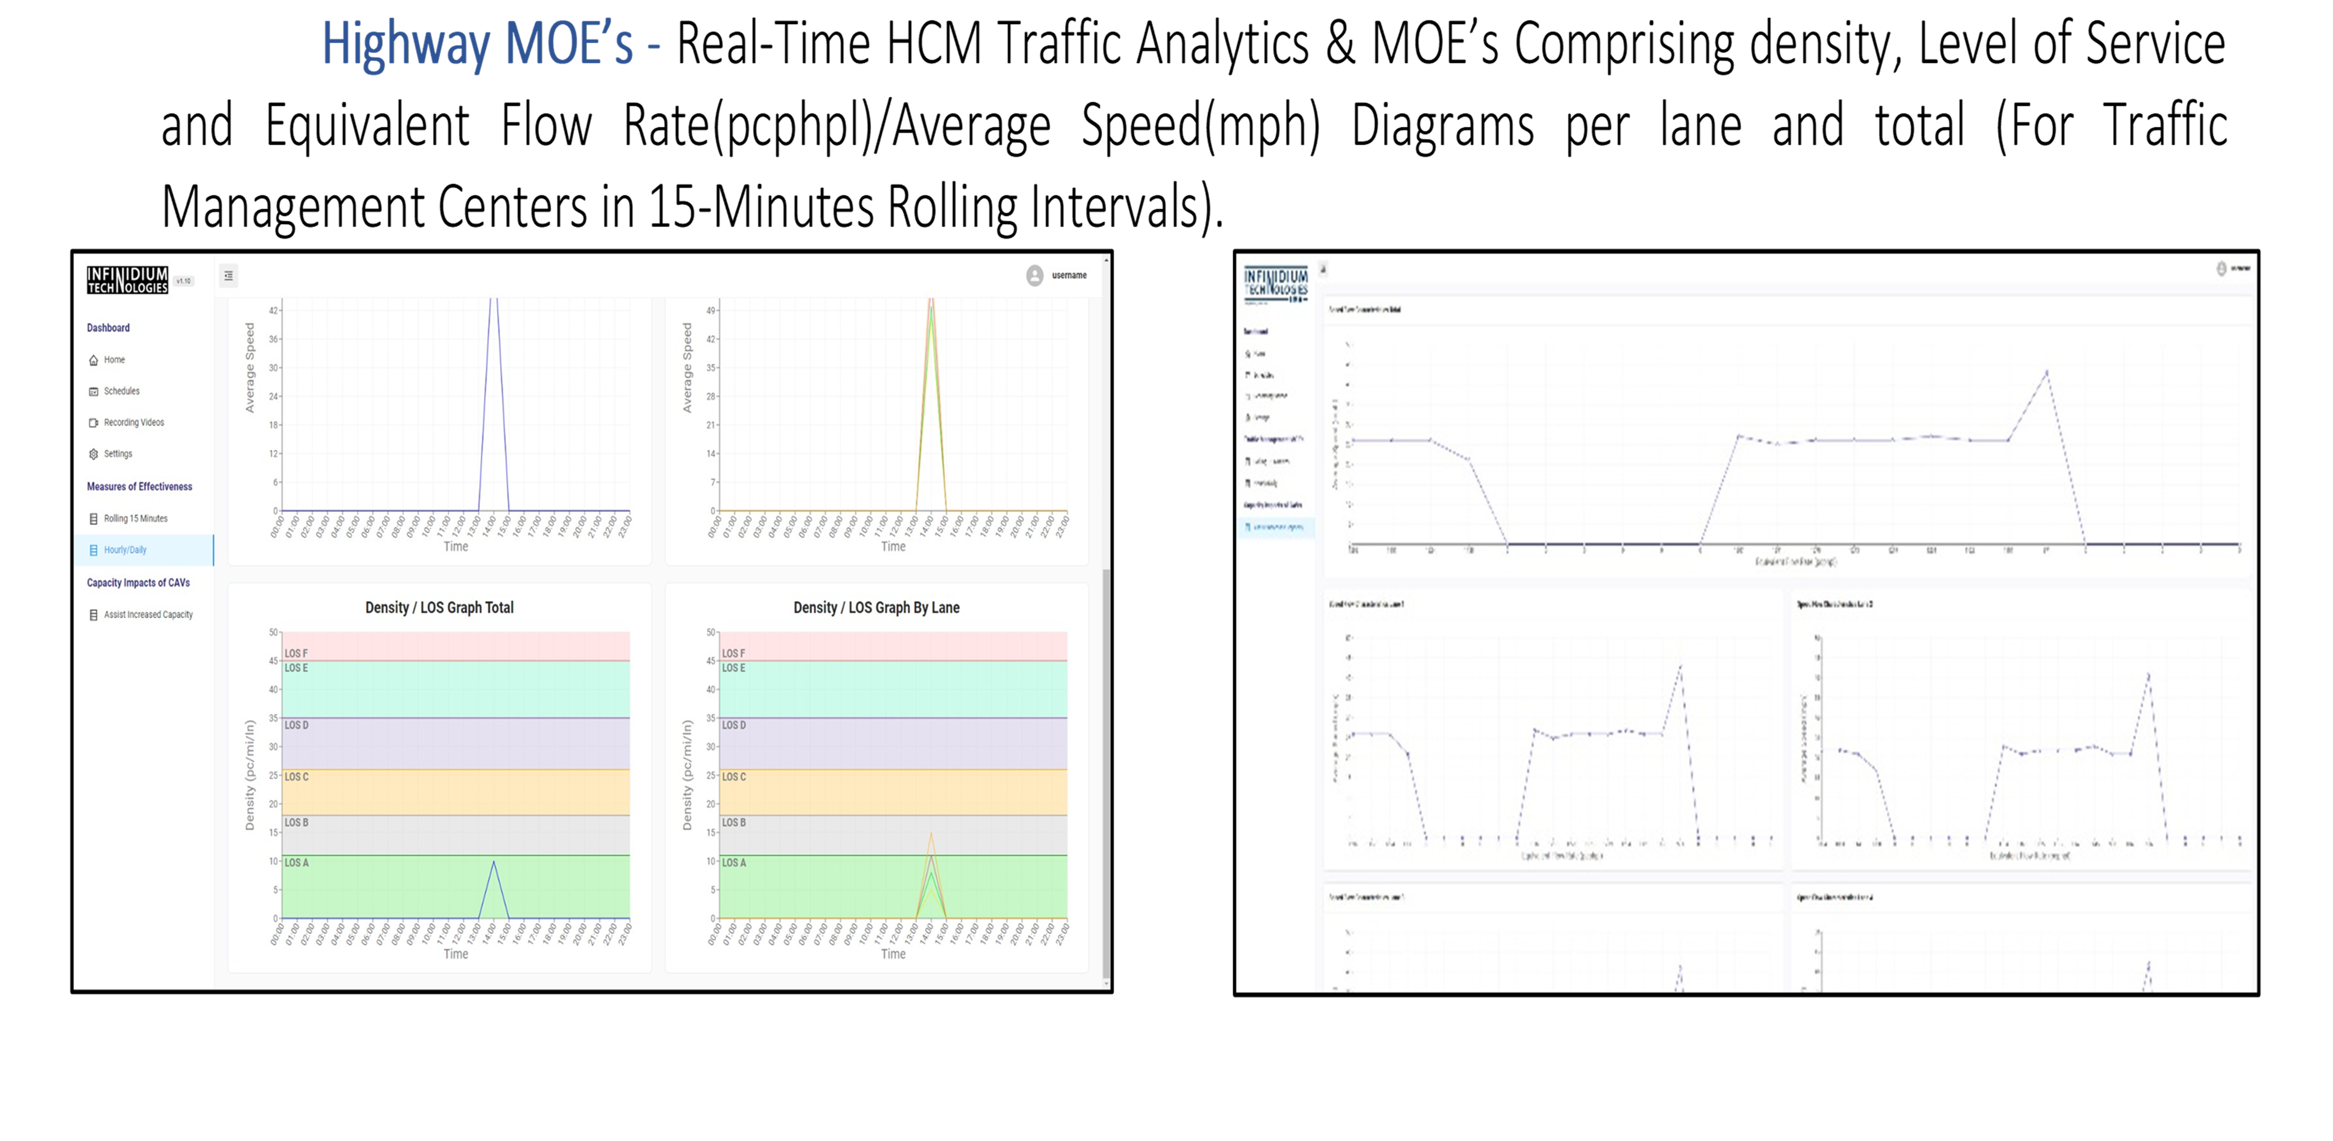Click the v1.10 version badge

pyautogui.click(x=184, y=282)
